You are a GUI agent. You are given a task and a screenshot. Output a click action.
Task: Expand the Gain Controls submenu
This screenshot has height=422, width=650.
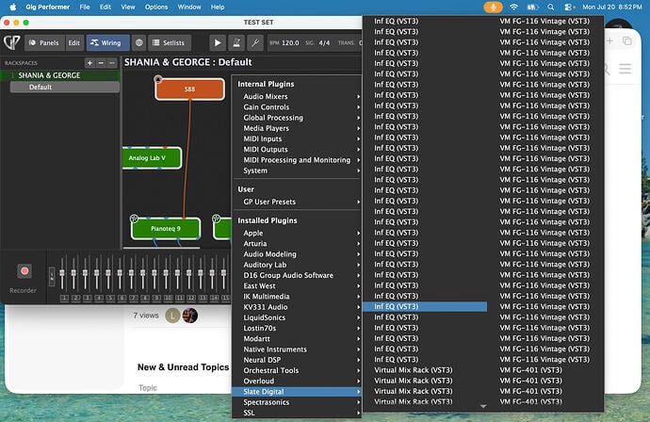point(298,107)
